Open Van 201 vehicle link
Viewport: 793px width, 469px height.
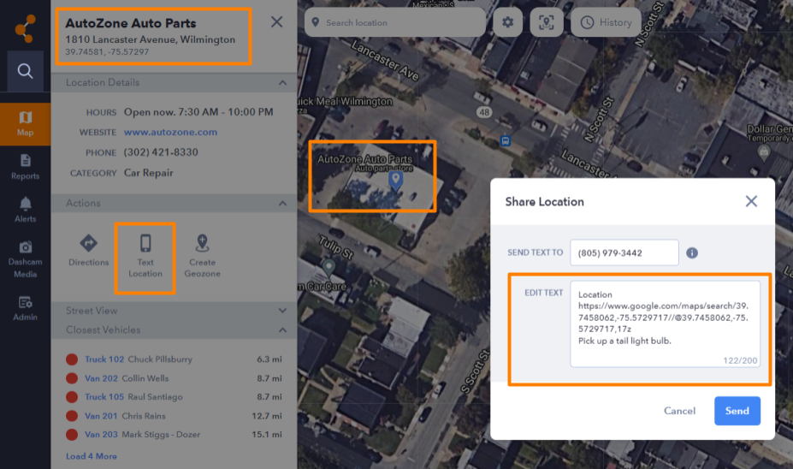(101, 416)
